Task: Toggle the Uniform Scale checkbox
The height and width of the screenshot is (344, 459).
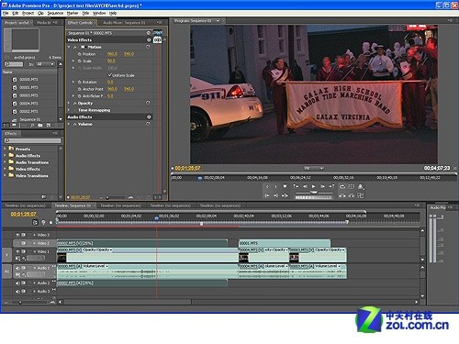Action: pos(110,75)
